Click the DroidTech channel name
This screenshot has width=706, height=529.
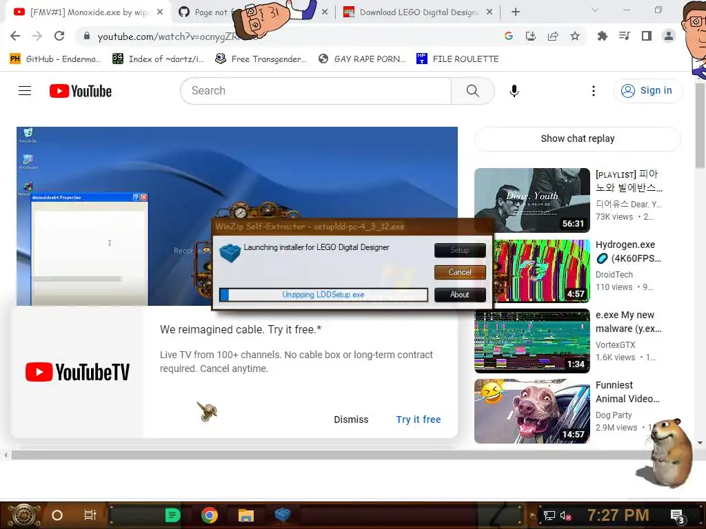click(614, 274)
